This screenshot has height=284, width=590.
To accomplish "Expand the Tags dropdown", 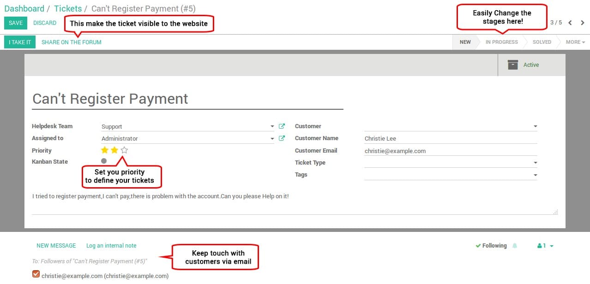I will pos(535,174).
